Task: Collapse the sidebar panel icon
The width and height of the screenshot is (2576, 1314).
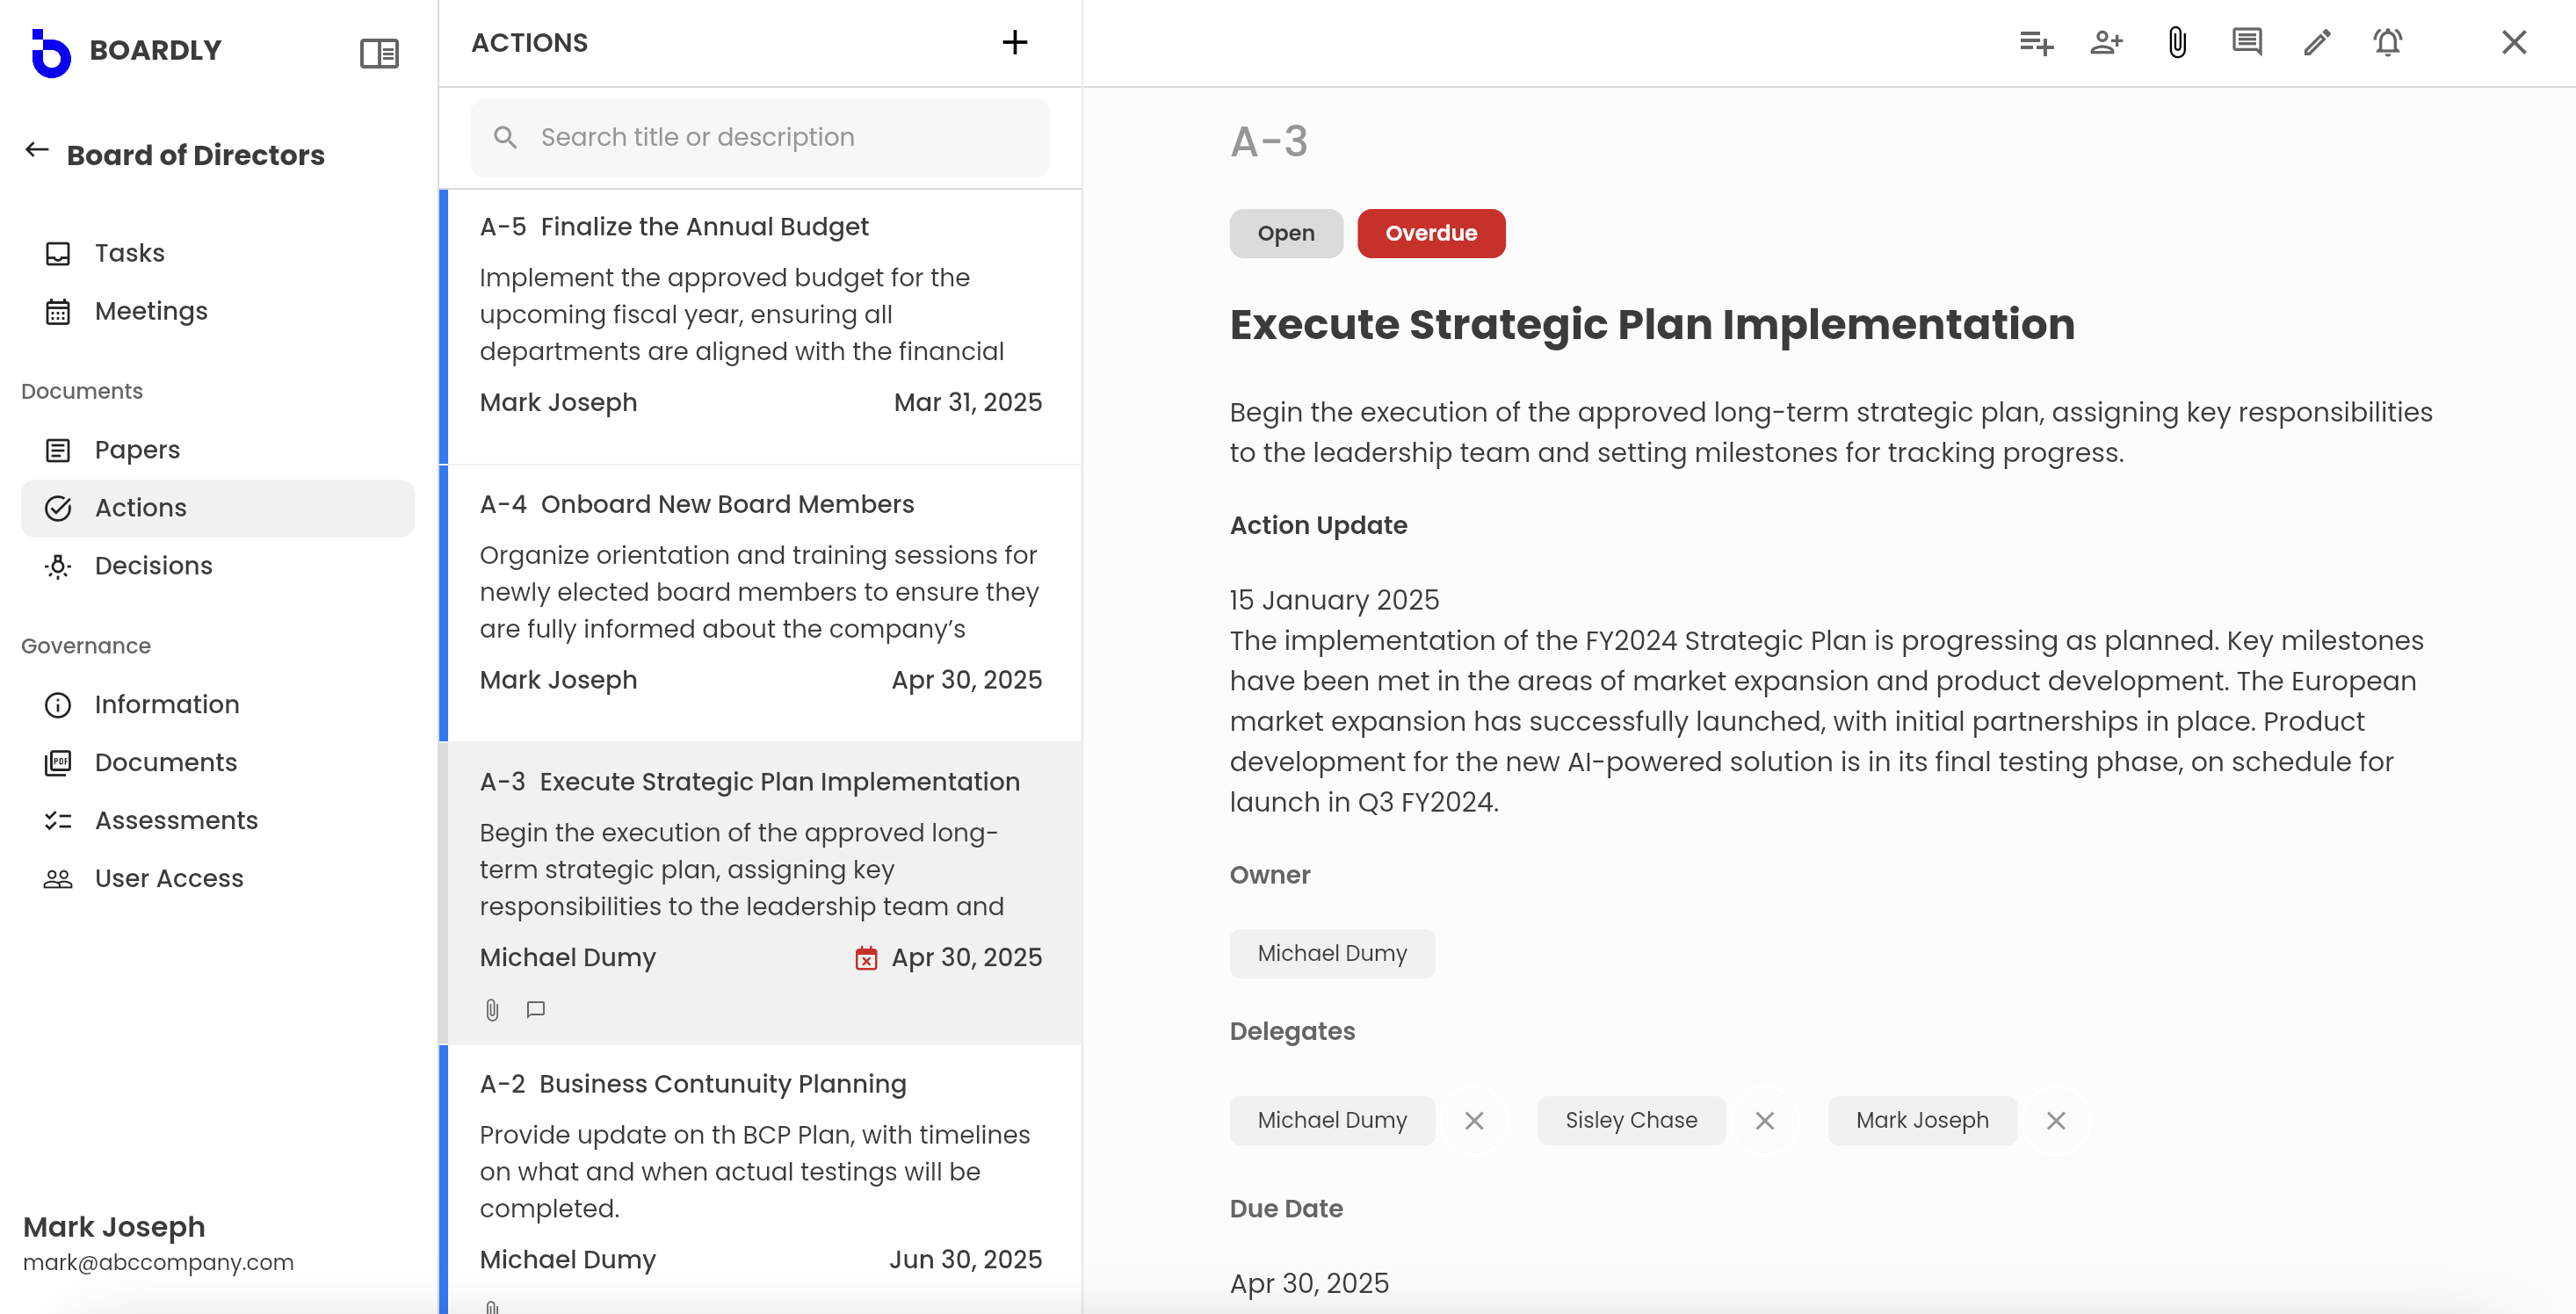Action: (x=379, y=53)
